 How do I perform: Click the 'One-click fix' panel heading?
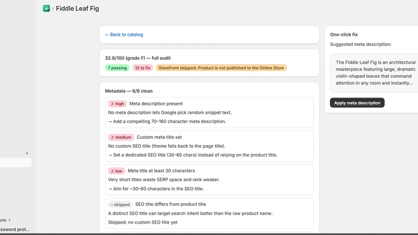pos(344,34)
